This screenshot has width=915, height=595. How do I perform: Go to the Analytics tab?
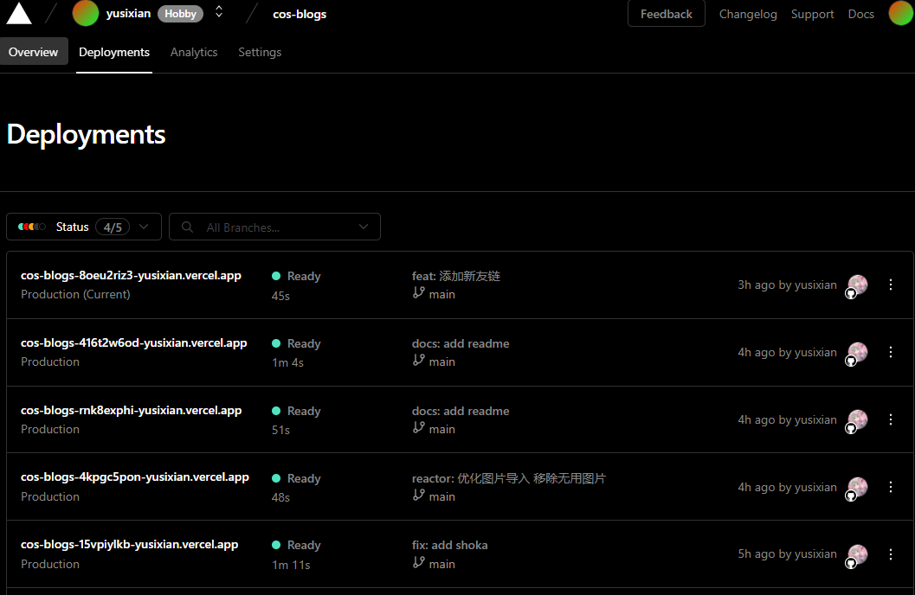[194, 52]
